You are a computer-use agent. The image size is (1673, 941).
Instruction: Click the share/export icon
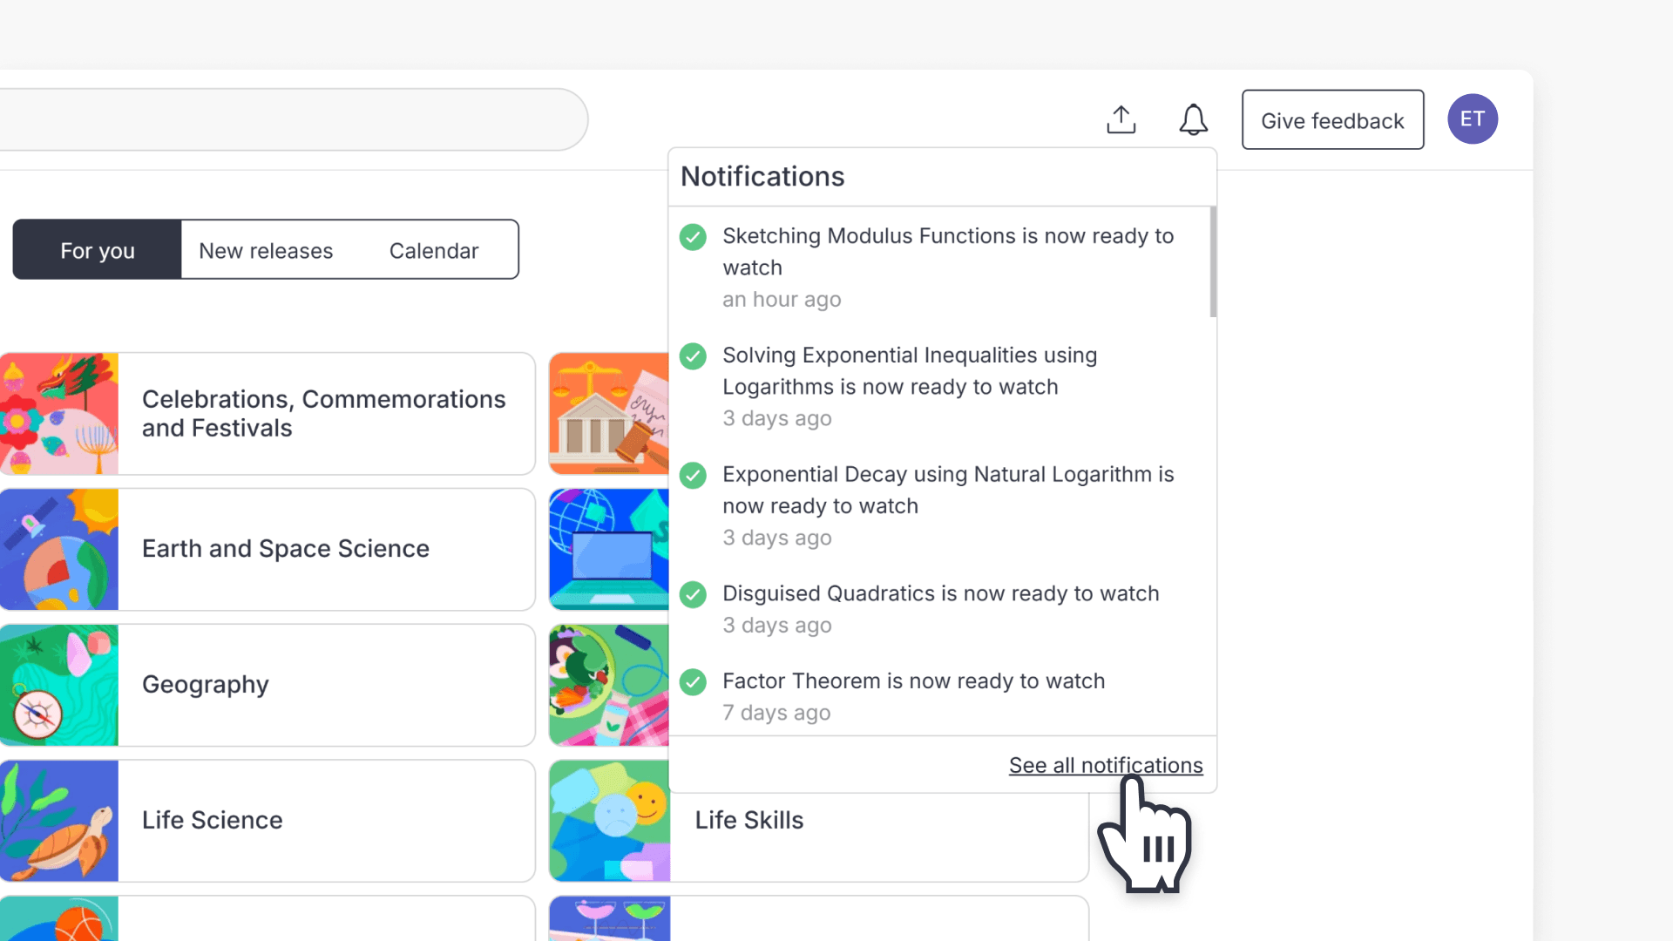pyautogui.click(x=1121, y=119)
